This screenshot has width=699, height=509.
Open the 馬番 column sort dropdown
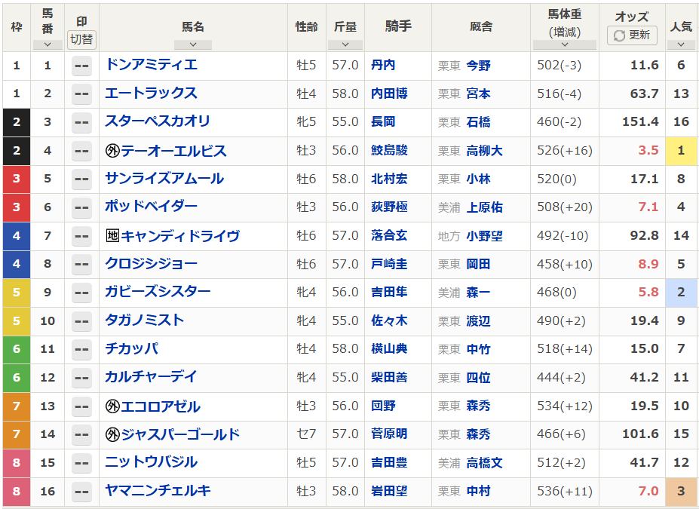pyautogui.click(x=48, y=44)
